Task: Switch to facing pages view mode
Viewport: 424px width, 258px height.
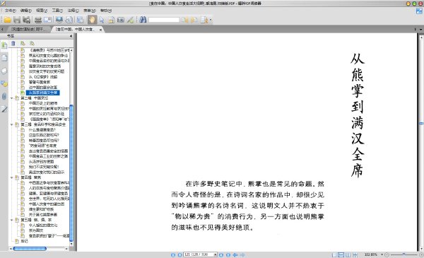Action: (x=348, y=254)
